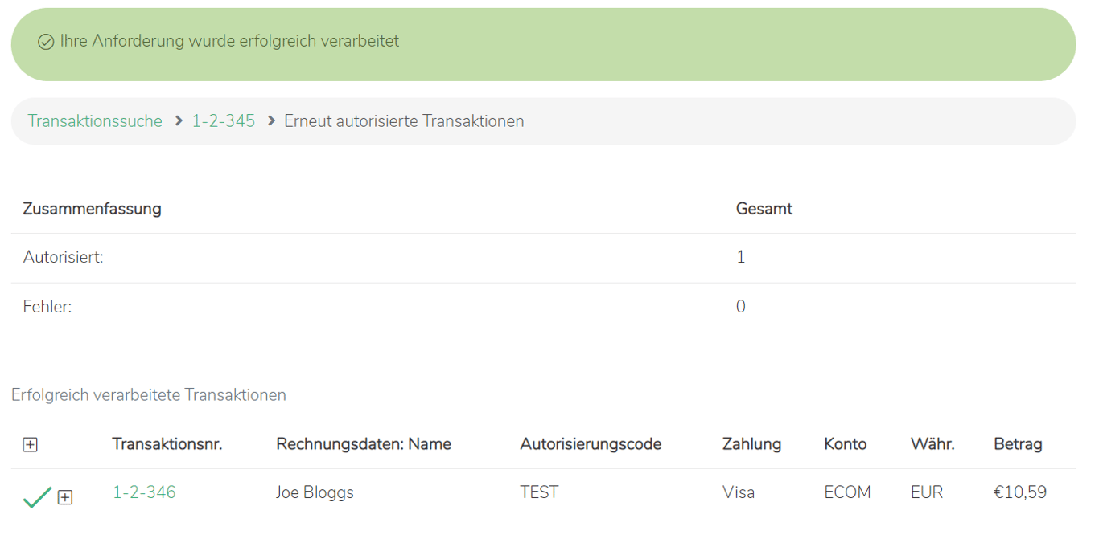This screenshot has width=1099, height=539.
Task: Select the €10,59 amount cell
Action: point(1019,492)
